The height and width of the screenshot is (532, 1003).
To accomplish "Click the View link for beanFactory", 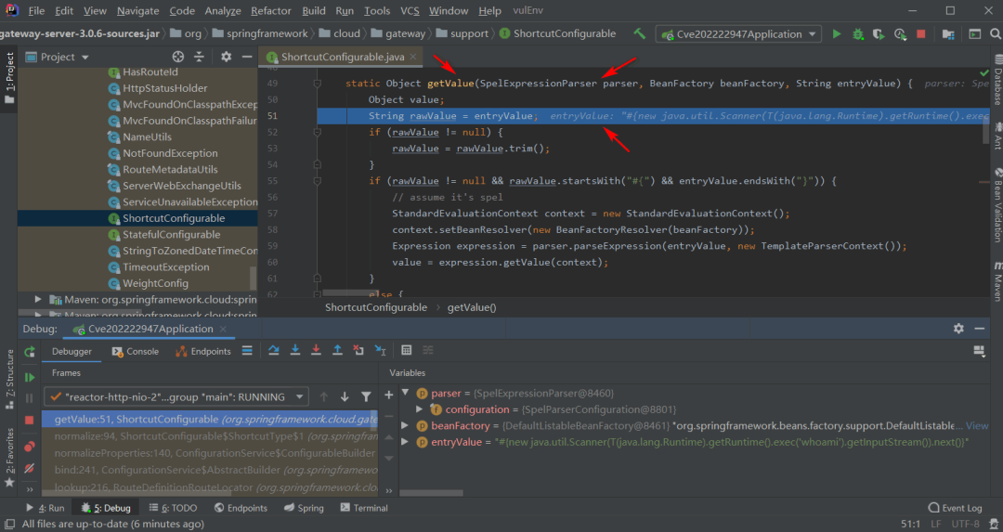I will [977, 425].
